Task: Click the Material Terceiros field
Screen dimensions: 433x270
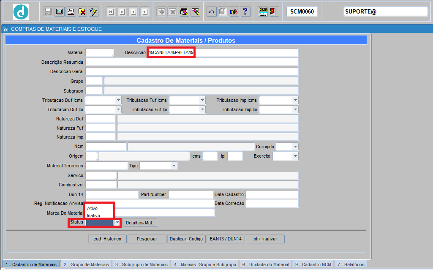Action: (x=106, y=166)
